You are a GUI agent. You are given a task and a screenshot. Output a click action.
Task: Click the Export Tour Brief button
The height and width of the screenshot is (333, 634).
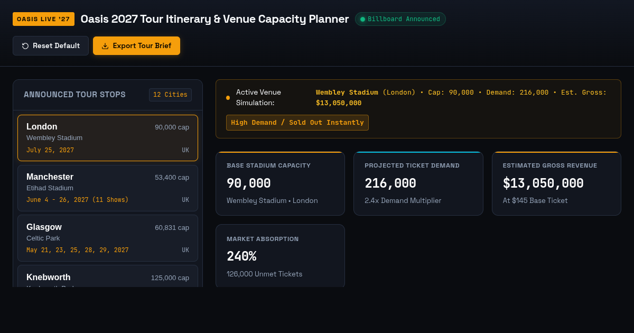[x=136, y=46]
